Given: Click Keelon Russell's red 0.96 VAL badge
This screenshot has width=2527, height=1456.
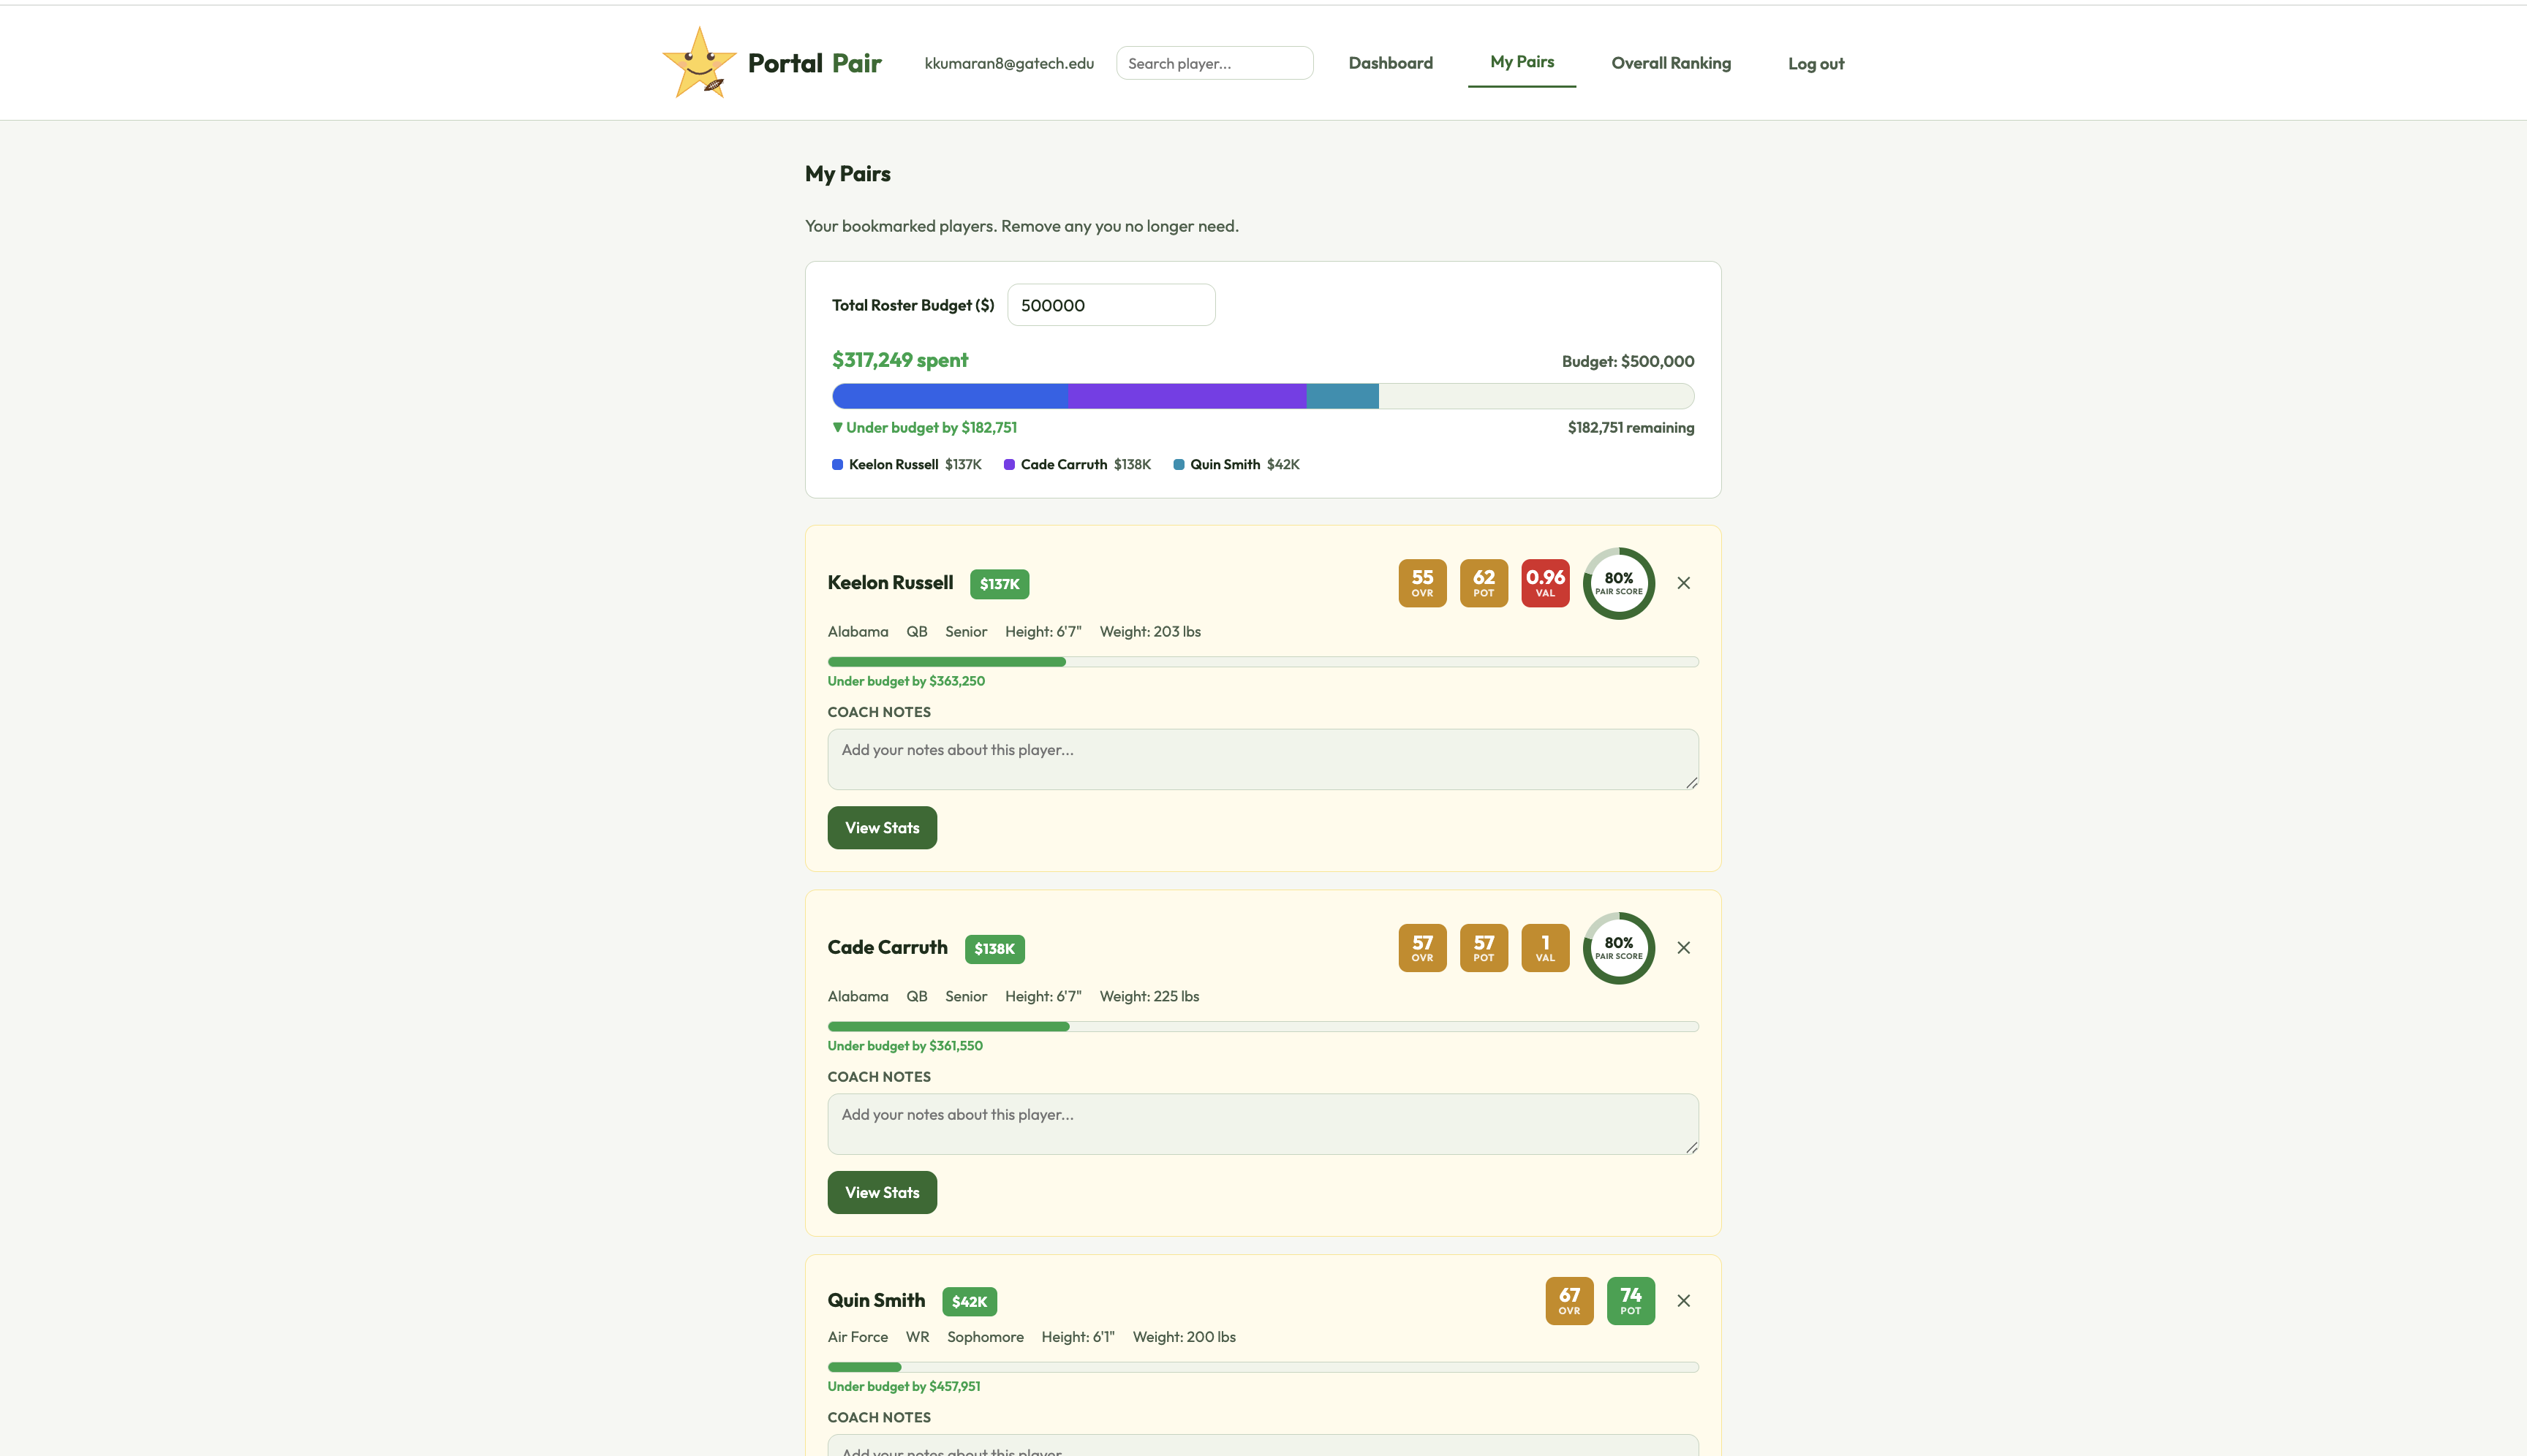Looking at the screenshot, I should tap(1544, 583).
